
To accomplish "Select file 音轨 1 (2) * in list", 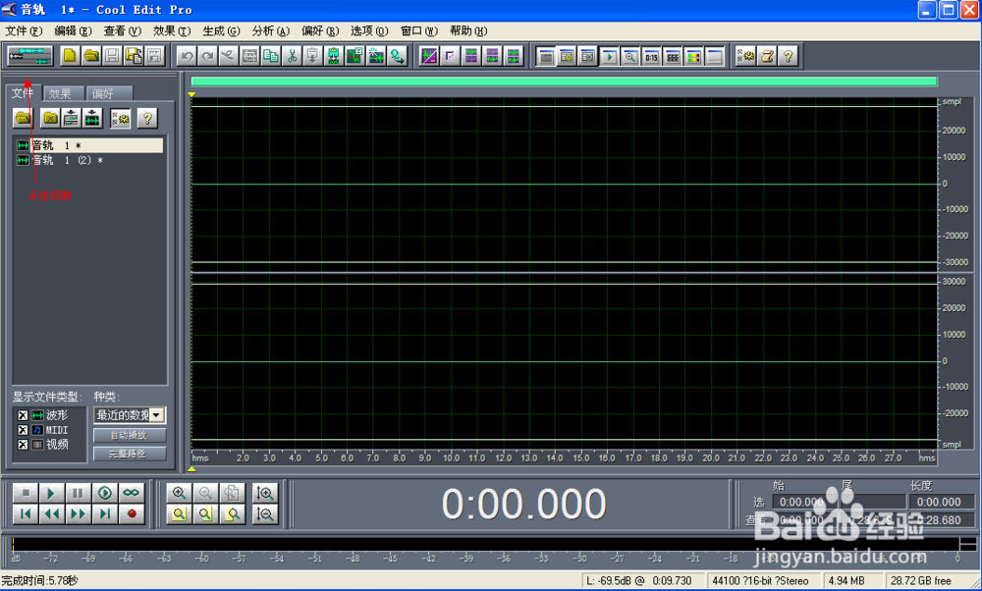I will coord(89,160).
